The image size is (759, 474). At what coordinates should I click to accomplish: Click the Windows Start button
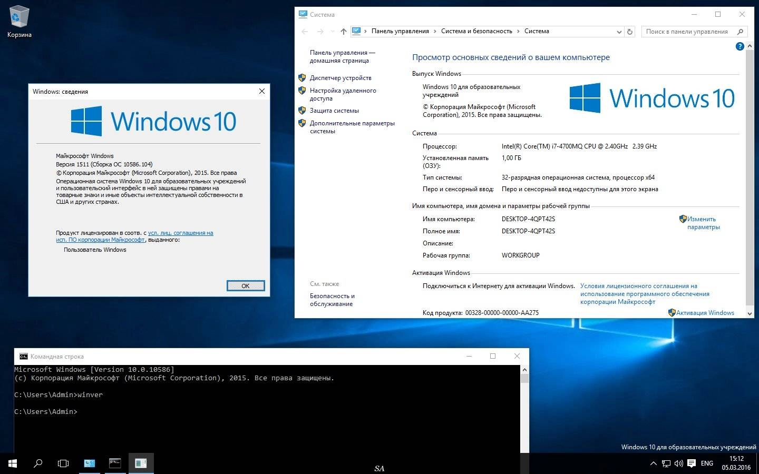click(13, 463)
